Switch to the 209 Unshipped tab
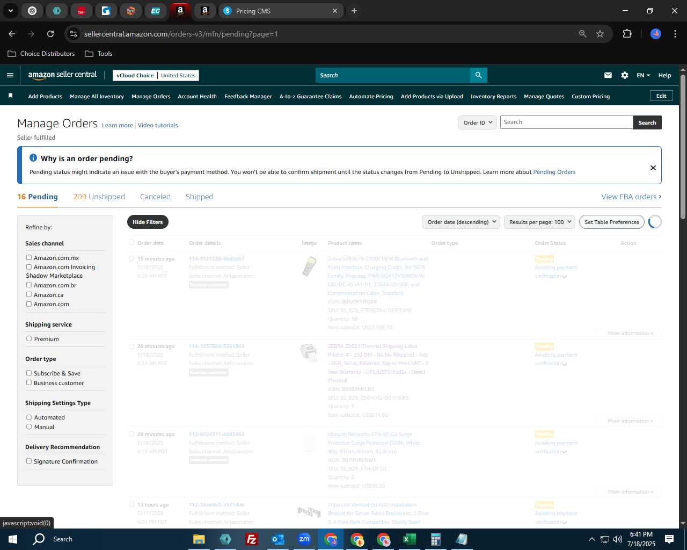Image resolution: width=687 pixels, height=550 pixels. tap(99, 197)
